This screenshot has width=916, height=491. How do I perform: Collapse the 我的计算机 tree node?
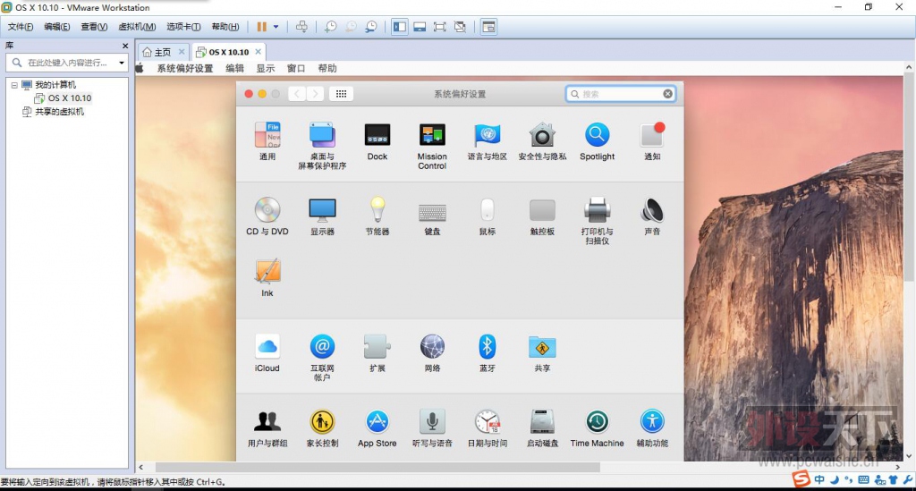tap(14, 85)
